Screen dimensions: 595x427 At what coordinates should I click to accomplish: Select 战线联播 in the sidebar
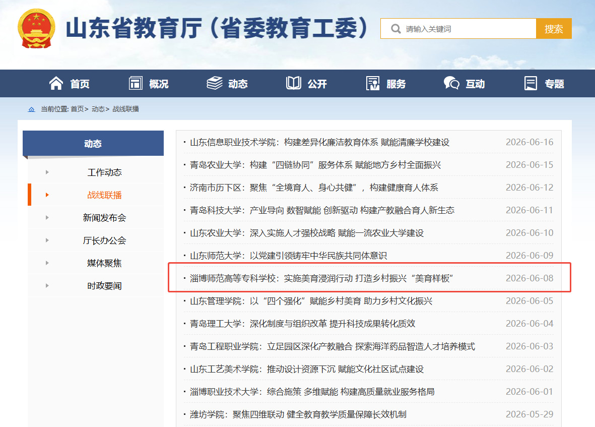(x=104, y=195)
